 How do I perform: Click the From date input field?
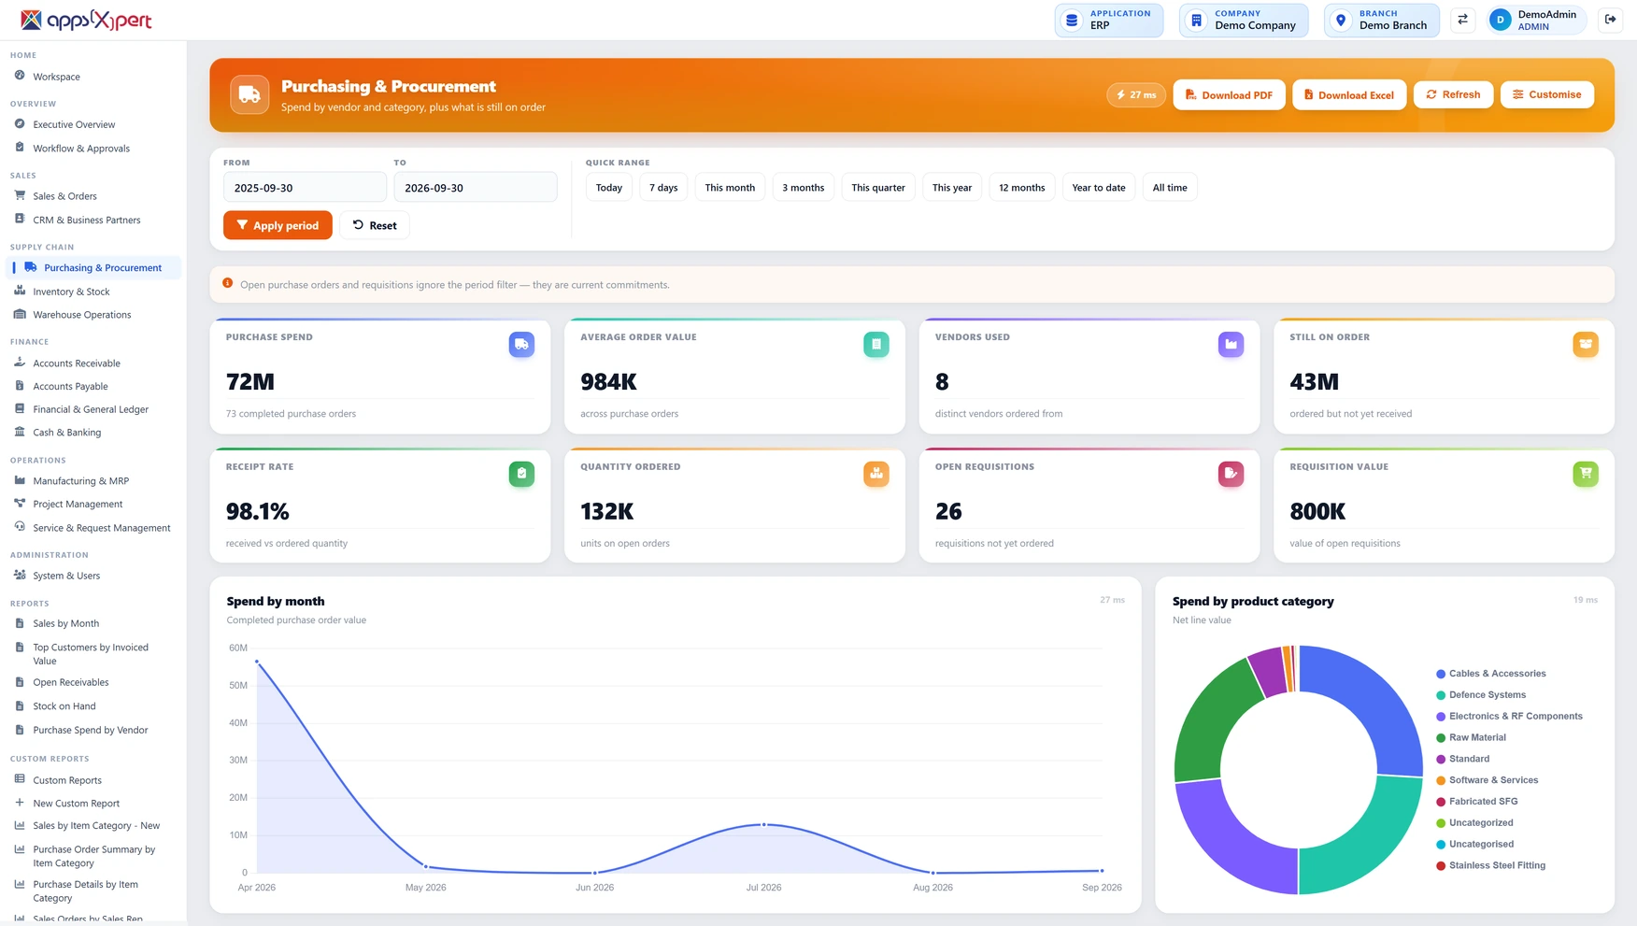pyautogui.click(x=305, y=187)
